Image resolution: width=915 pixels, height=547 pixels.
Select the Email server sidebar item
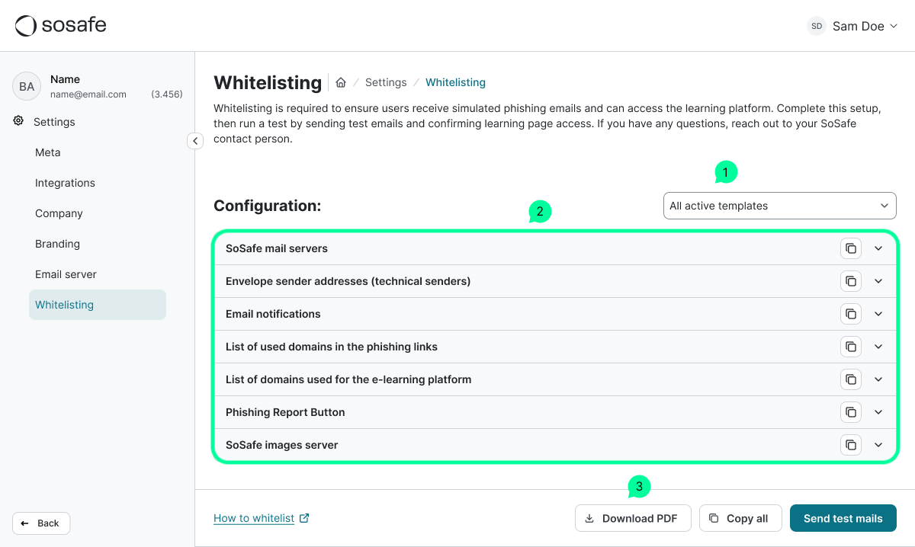point(66,273)
